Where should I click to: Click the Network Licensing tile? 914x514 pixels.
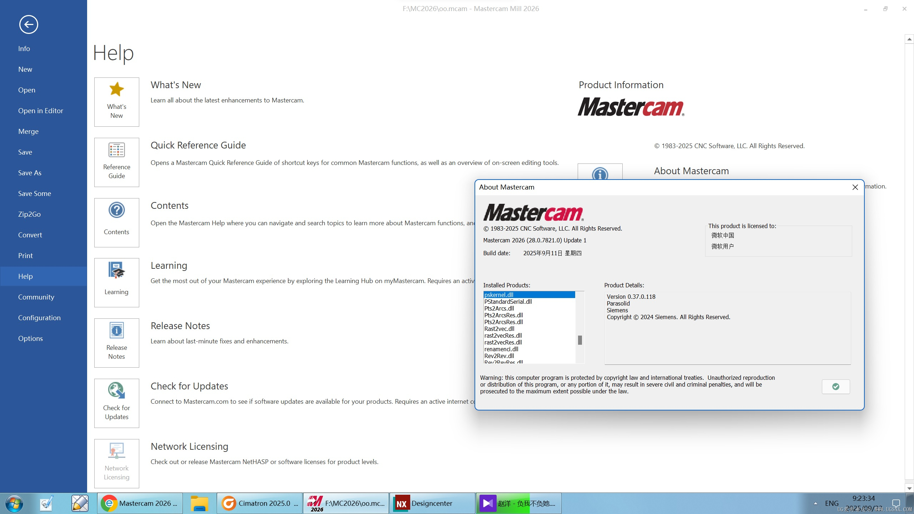(116, 464)
